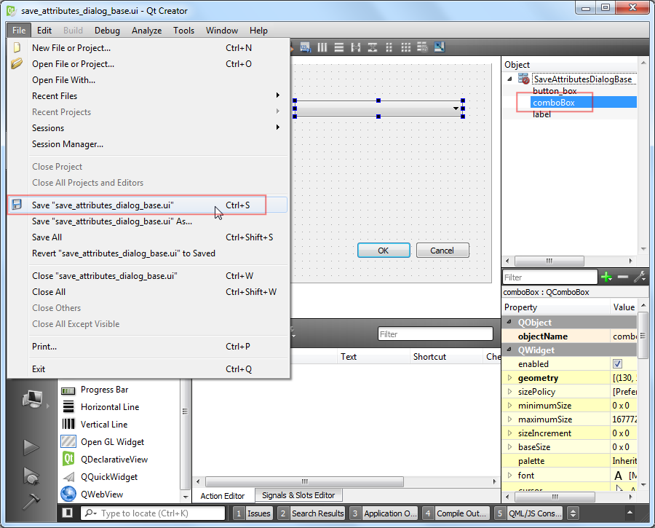Click the Type to locate search field
655x528 pixels.
(x=153, y=513)
